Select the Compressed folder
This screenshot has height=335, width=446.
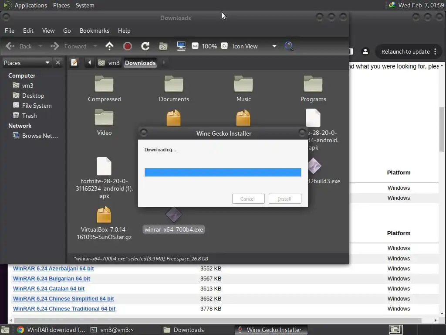104,89
